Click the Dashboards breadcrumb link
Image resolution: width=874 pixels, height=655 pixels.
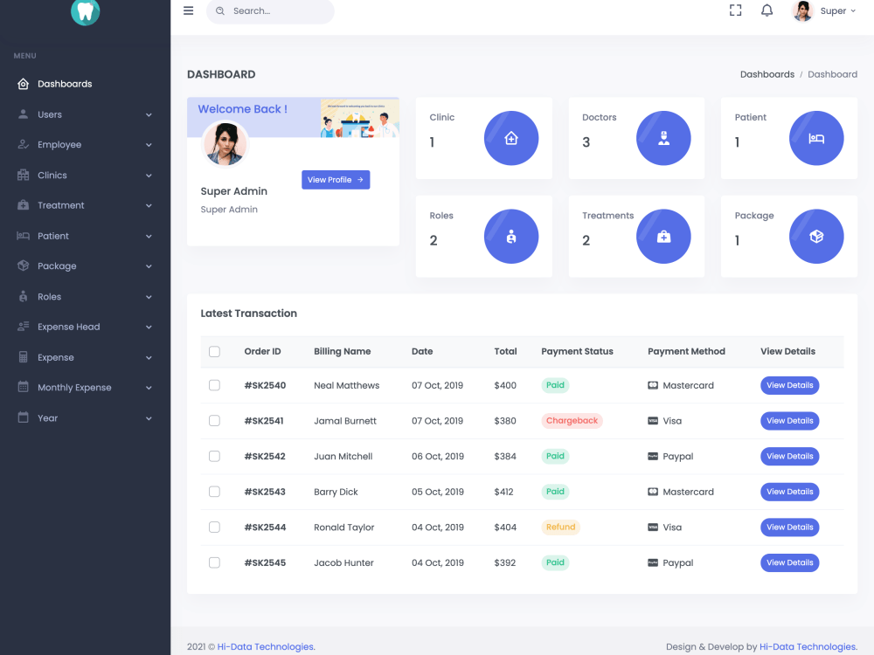pos(767,74)
